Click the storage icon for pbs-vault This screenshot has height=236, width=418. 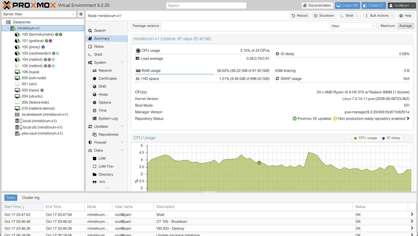point(18,134)
